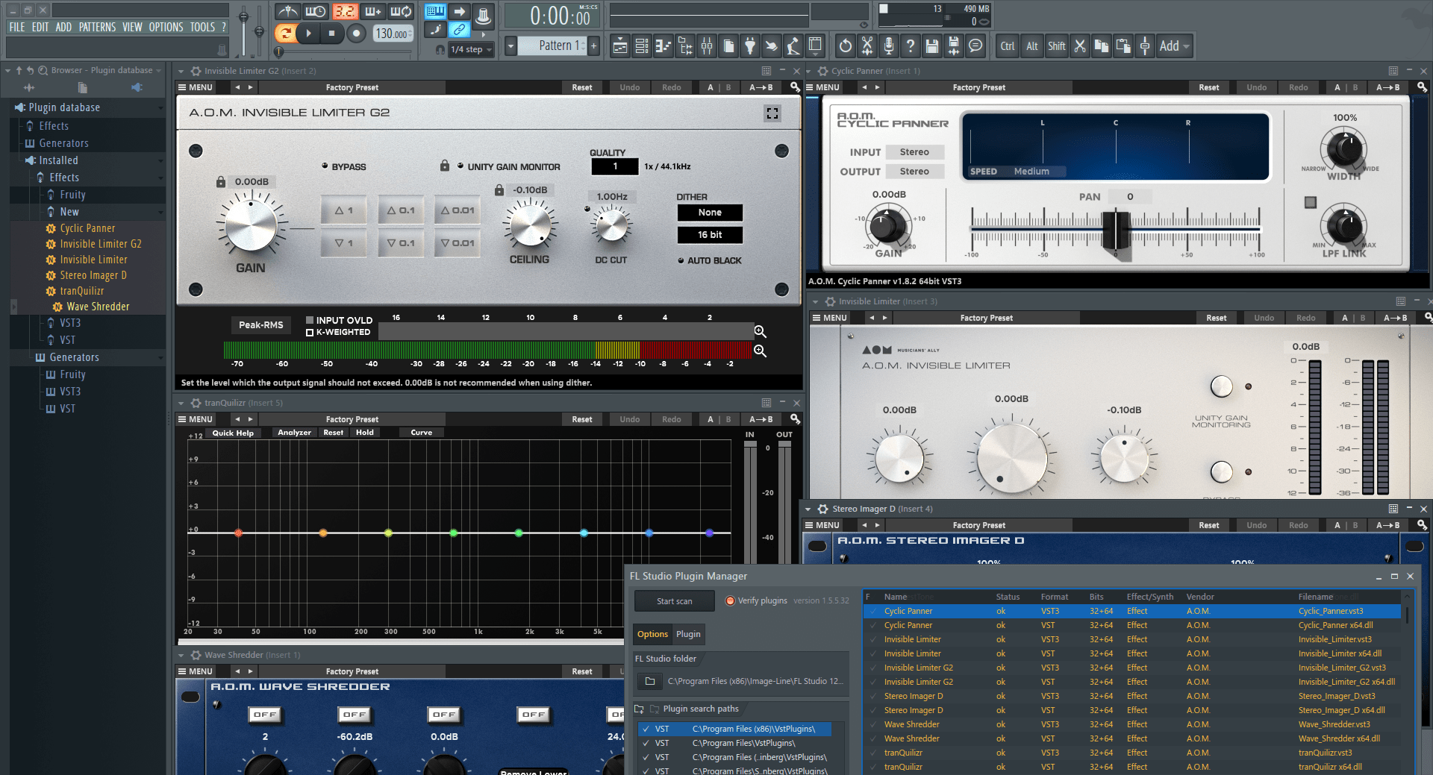Click the Record transport button
The height and width of the screenshot is (775, 1433).
(x=356, y=33)
